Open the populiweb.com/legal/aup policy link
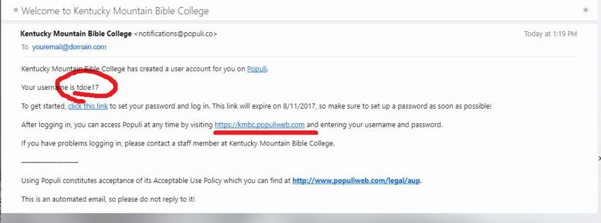This screenshot has width=601, height=223. [356, 181]
